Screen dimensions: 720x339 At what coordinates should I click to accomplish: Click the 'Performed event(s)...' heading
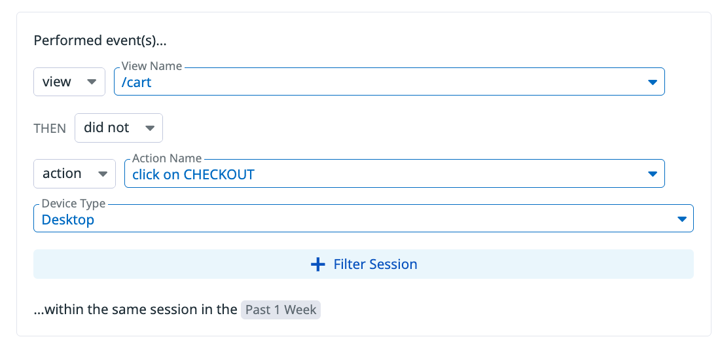tap(100, 41)
